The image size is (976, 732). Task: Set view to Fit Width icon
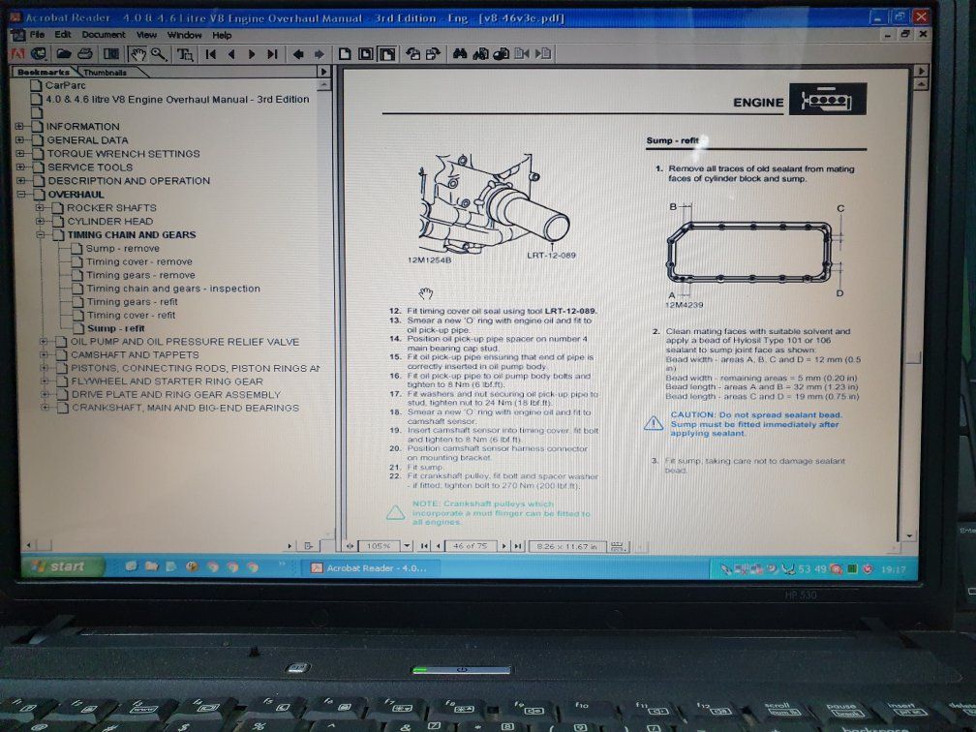point(387,54)
